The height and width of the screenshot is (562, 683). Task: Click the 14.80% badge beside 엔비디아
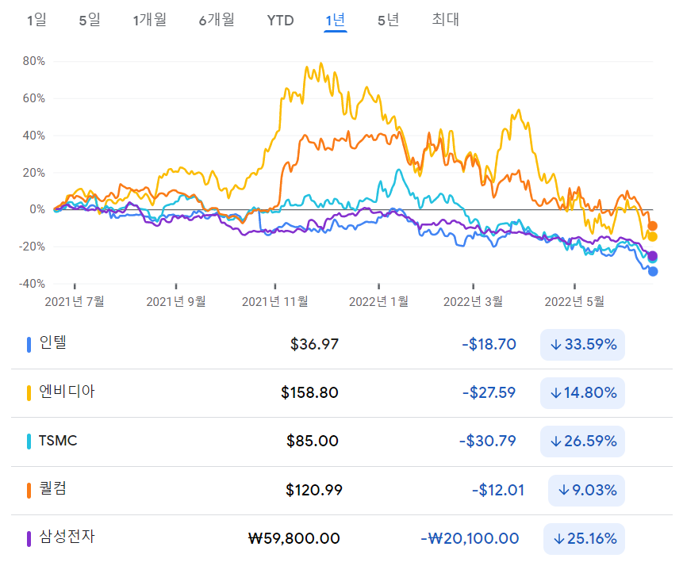[582, 392]
